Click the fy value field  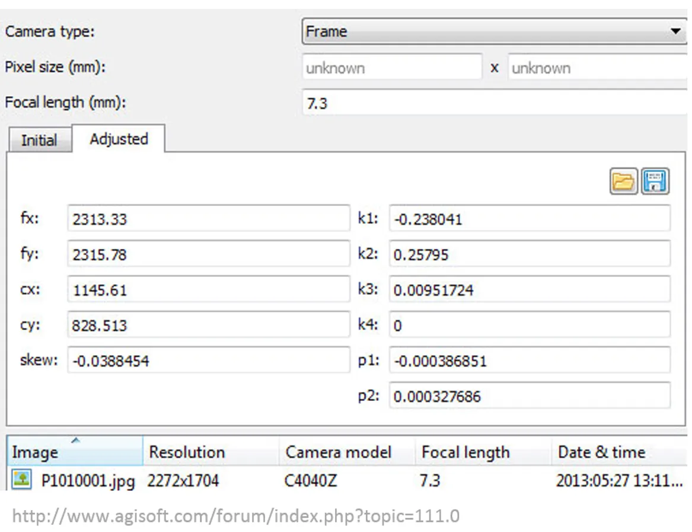click(208, 254)
